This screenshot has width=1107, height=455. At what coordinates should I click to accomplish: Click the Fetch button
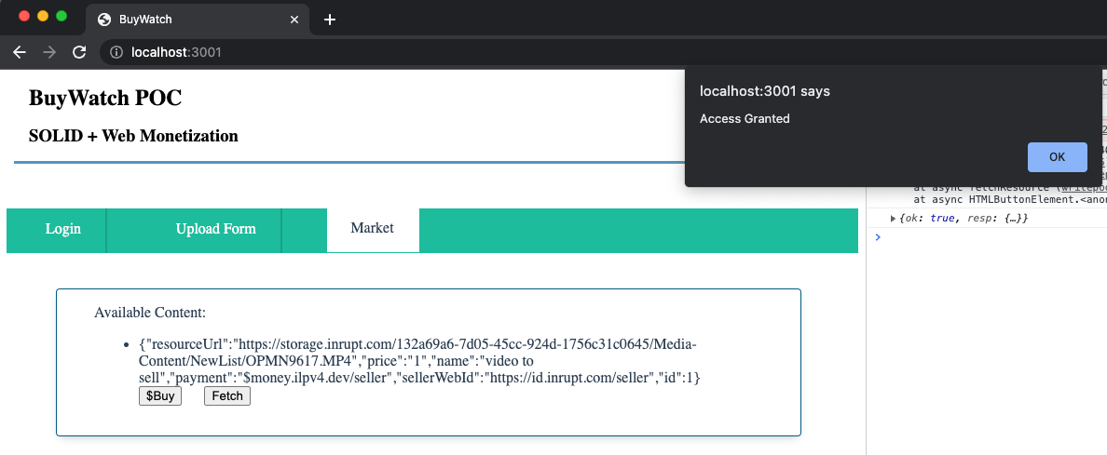click(x=227, y=396)
